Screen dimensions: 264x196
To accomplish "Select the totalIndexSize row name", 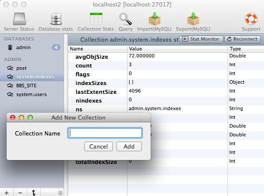I will pyautogui.click(x=96, y=162).
